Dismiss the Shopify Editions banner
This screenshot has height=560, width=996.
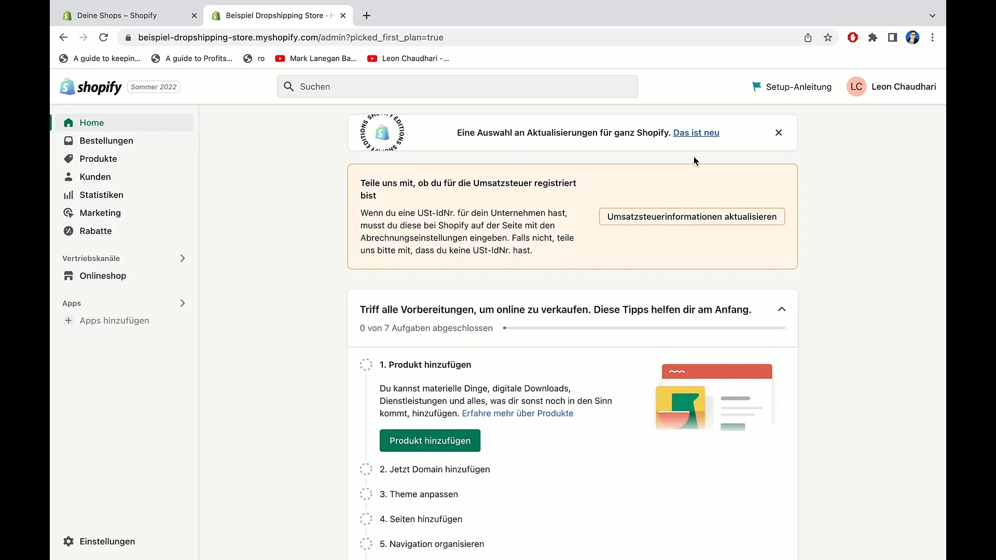coord(779,133)
